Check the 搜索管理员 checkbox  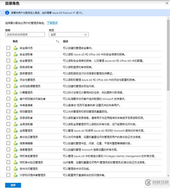tap(8, 149)
